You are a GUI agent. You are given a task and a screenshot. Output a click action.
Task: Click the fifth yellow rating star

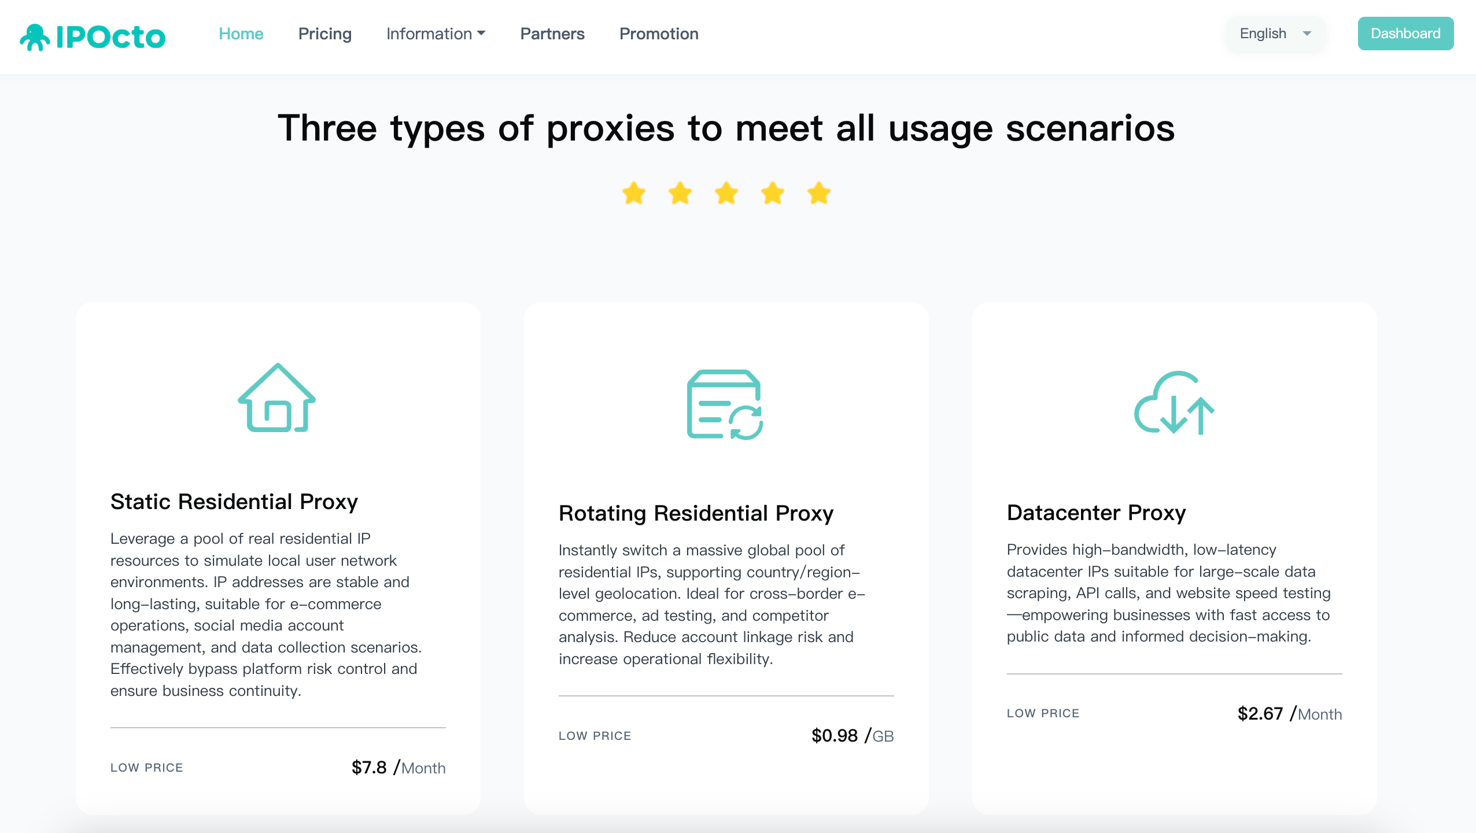[819, 193]
